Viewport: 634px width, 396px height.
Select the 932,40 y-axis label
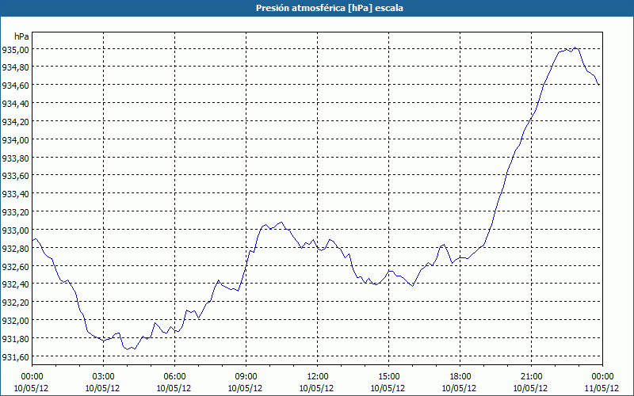(16, 284)
